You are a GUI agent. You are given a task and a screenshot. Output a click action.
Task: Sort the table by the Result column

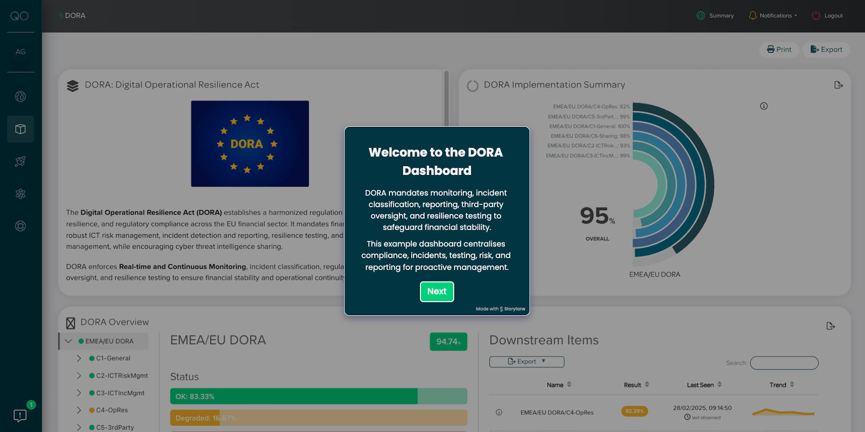[636, 385]
